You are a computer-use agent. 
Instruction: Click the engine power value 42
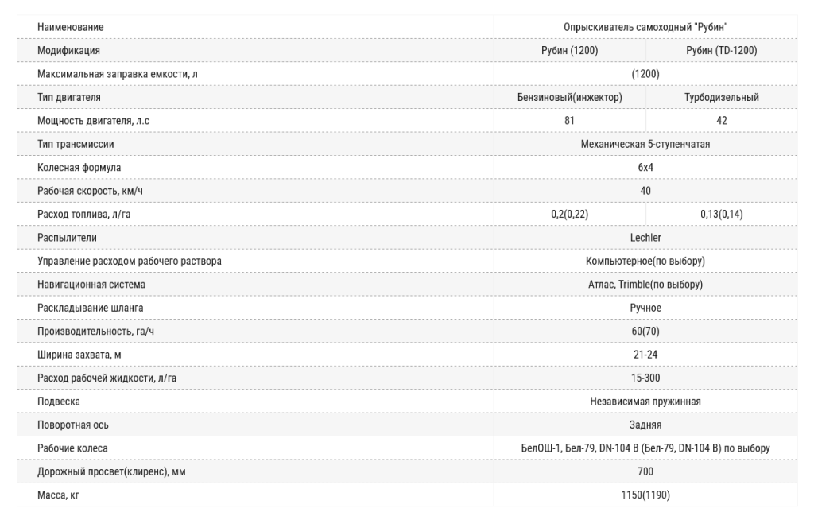click(721, 121)
